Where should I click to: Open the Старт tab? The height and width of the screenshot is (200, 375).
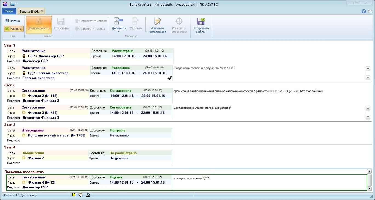click(x=9, y=11)
